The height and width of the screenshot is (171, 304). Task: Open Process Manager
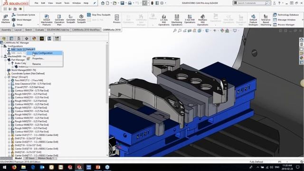coord(284,25)
